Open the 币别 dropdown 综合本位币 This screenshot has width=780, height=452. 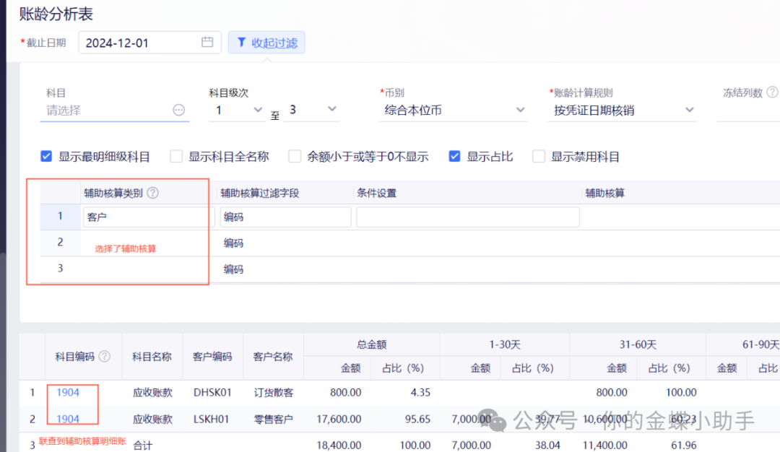click(454, 110)
